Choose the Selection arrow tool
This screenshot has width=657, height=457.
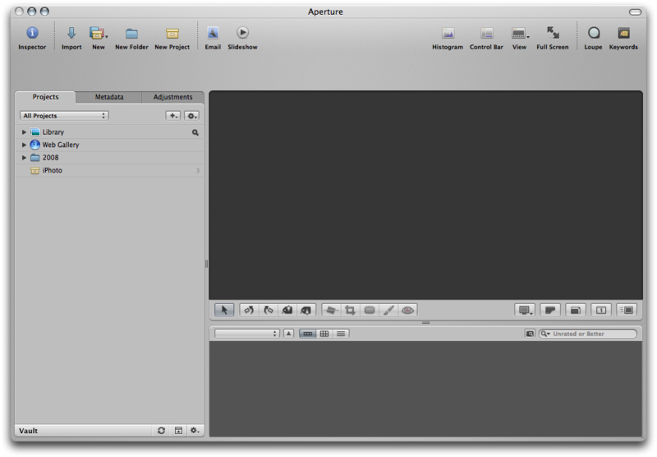(x=224, y=310)
